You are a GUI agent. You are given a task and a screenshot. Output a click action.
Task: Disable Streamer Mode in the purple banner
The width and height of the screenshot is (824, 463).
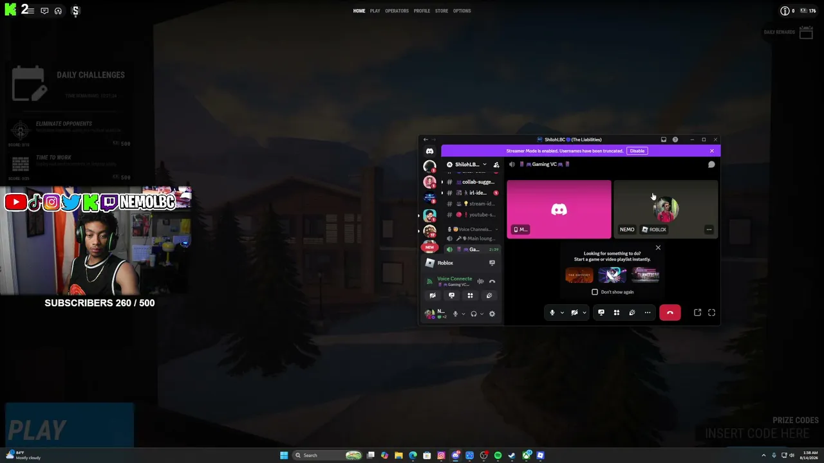click(x=637, y=151)
